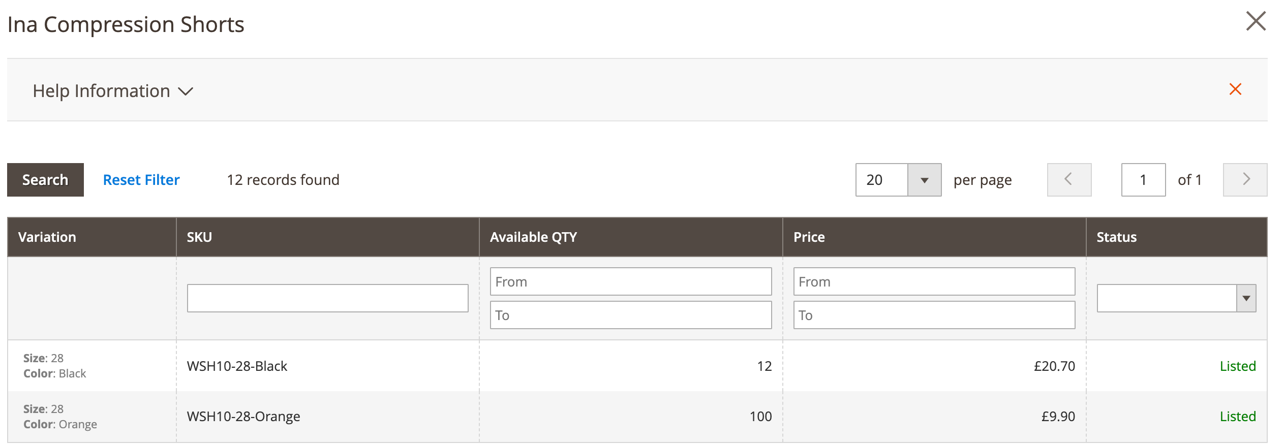Open the Status filter dropdown arrow

click(1246, 298)
